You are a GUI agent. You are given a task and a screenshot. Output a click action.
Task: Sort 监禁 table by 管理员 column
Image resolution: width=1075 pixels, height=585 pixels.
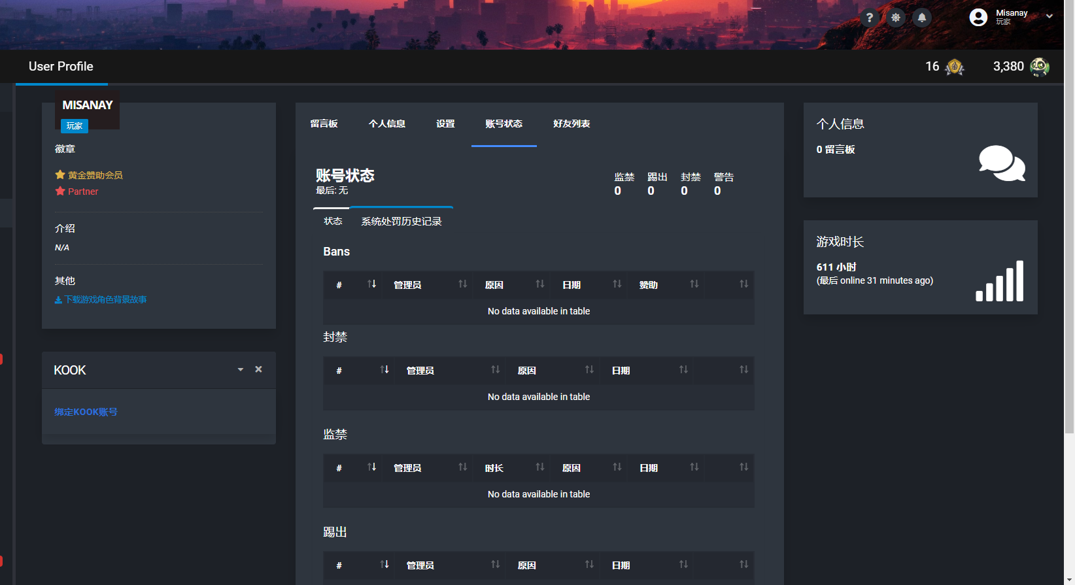click(x=426, y=467)
